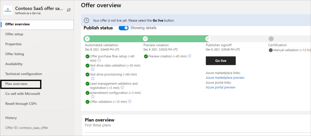
Task: Click the Go live button
Action: [x=221, y=61]
